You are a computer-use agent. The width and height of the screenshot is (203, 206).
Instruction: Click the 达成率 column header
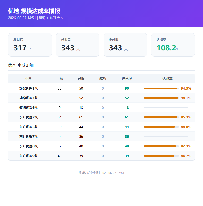point(167,79)
